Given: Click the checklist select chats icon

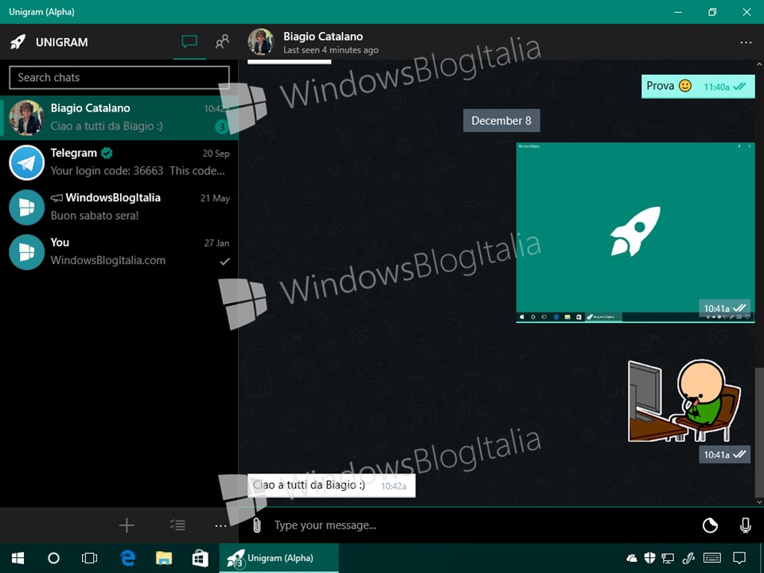Looking at the screenshot, I should 177,525.
